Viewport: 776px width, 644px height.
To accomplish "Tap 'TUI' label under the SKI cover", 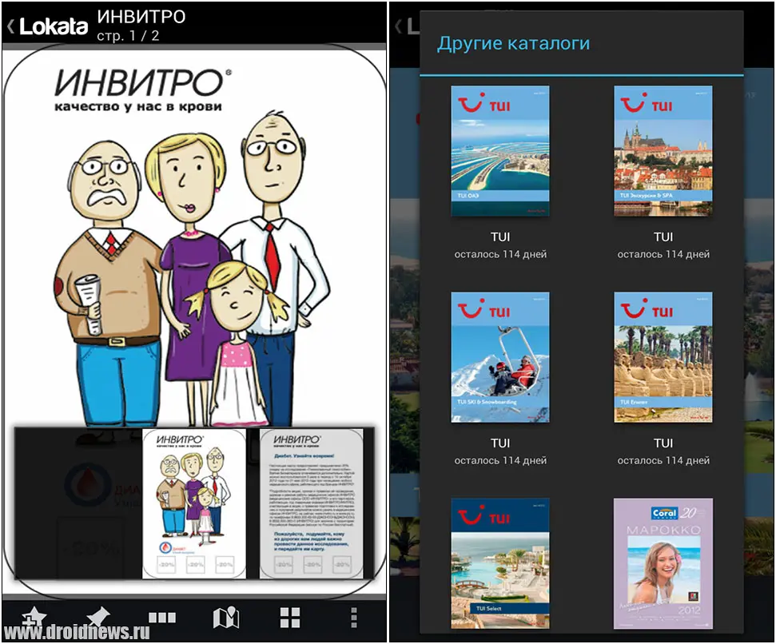I will [x=499, y=443].
